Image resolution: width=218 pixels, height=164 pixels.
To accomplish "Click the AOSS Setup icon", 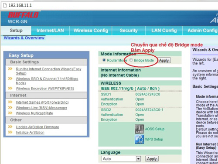I will [139, 129].
